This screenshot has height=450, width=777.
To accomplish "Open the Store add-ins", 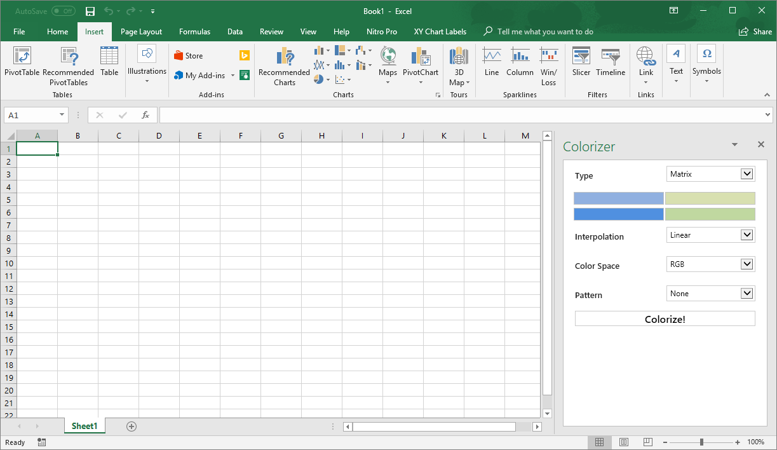I will tap(189, 56).
